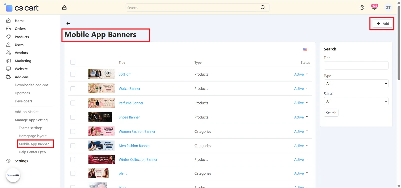Screen dimensions: 401x188
Task: Click the search magnifier icon
Action: tap(263, 8)
